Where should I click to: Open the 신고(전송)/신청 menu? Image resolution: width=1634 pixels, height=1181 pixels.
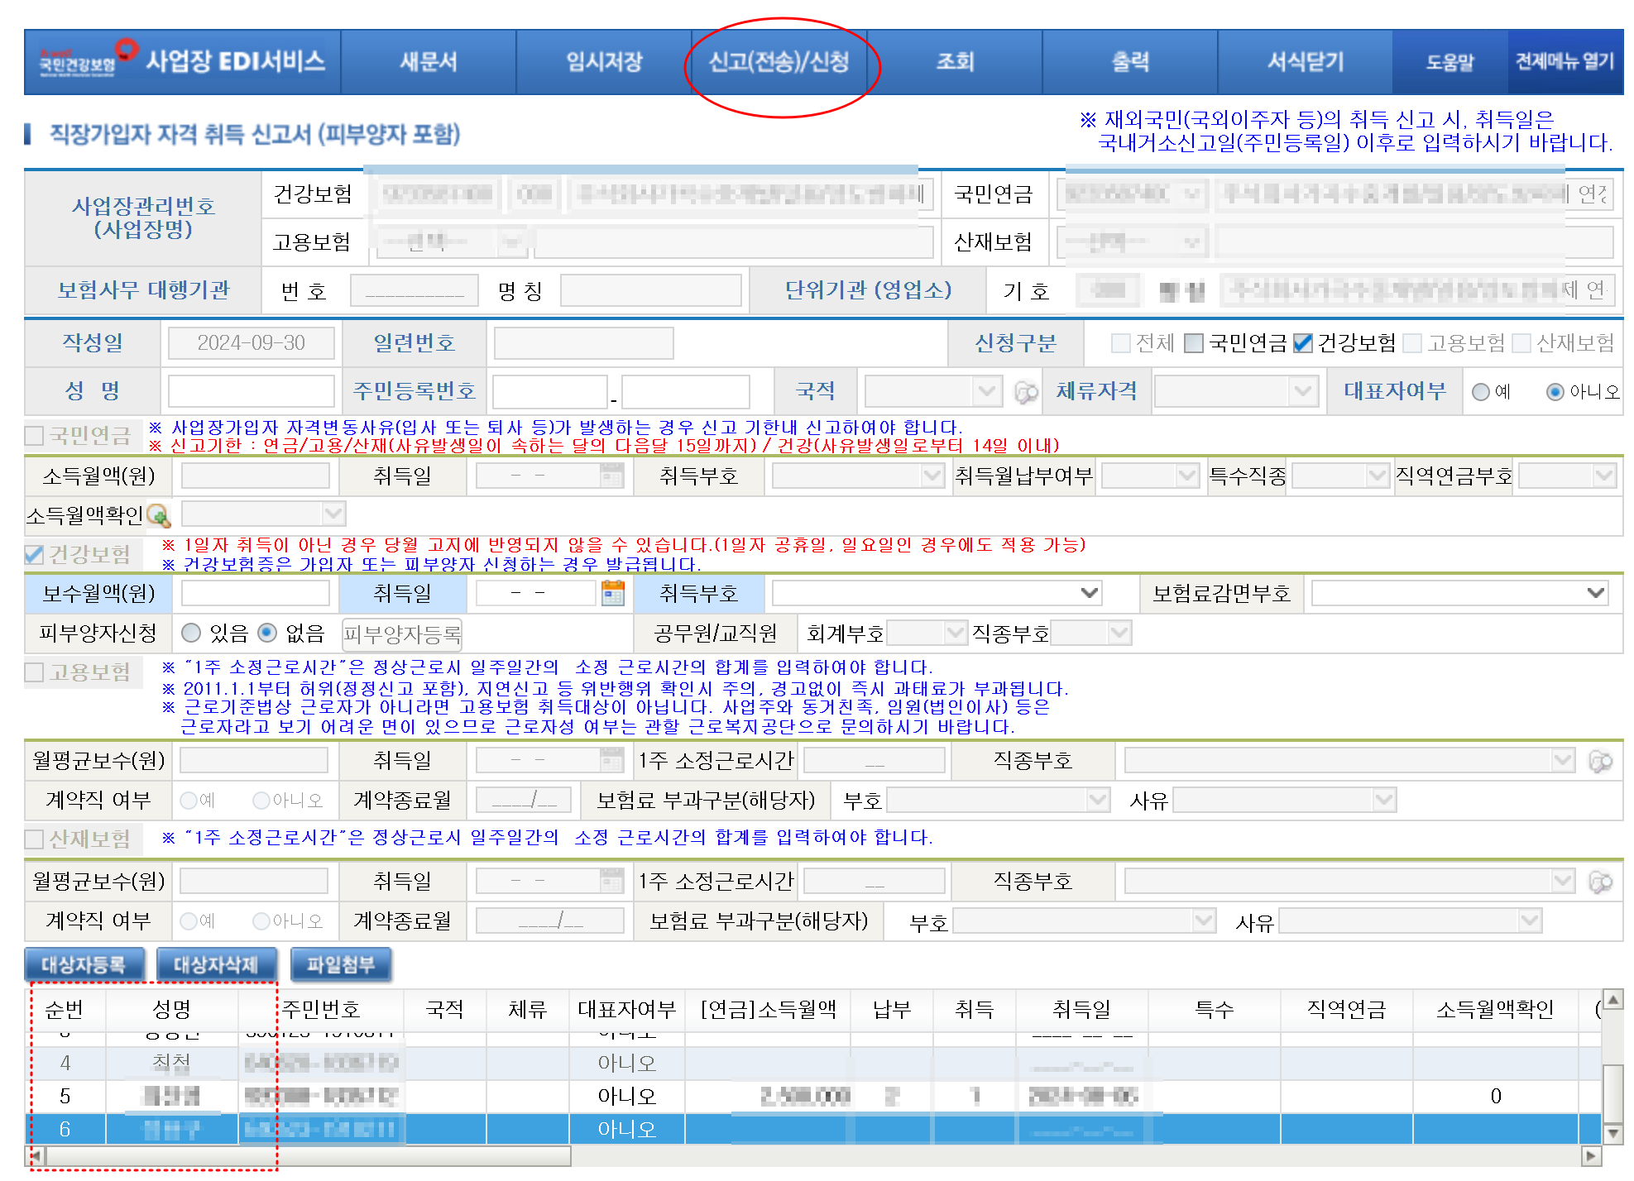[x=779, y=62]
